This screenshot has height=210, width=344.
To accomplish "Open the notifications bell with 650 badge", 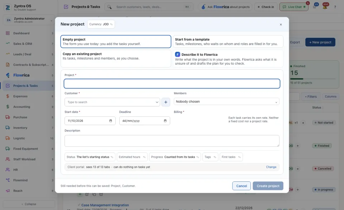I will click(325, 6).
